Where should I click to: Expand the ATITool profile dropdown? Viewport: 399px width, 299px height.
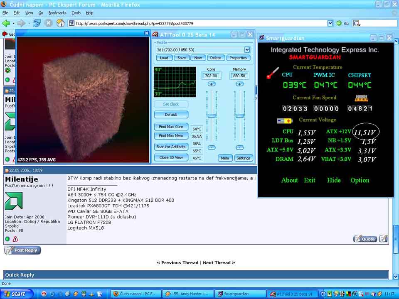pyautogui.click(x=247, y=50)
